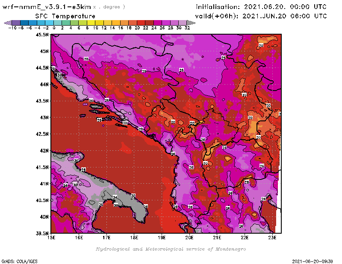Pick the magenta legend swatch between 24 and 26
This screenshot has height=264, width=342.
point(157,23)
